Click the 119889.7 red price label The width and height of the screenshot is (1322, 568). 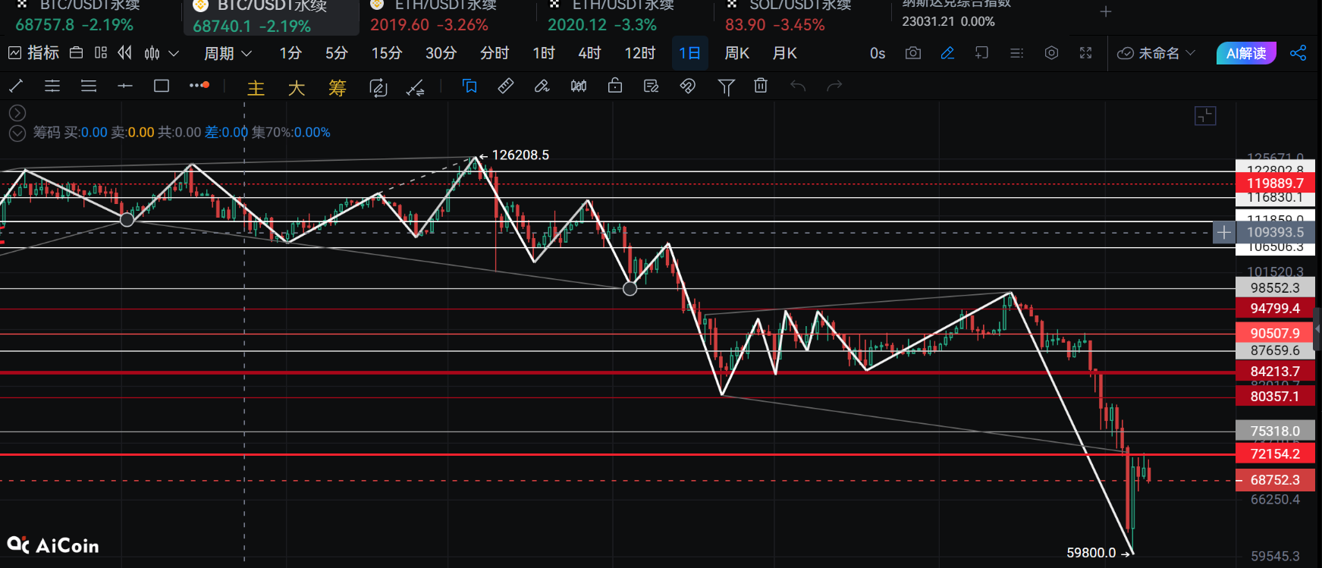1275,184
